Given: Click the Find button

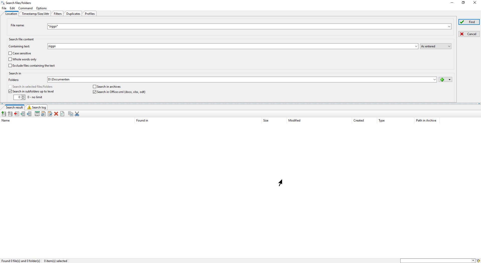Looking at the screenshot, I should [x=469, y=22].
